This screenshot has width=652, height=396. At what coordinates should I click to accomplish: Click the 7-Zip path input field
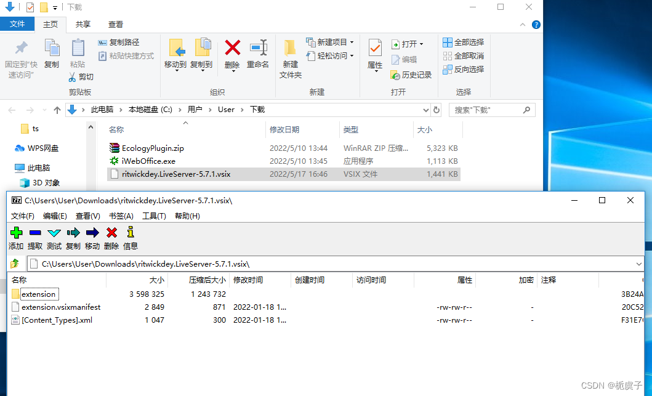[x=335, y=264]
